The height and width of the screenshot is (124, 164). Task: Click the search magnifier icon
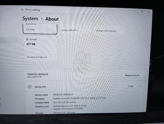[x=22, y=10]
